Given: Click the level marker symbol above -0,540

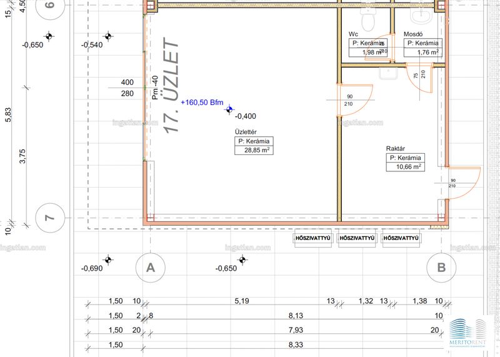Looking at the screenshot, I should [x=108, y=36].
